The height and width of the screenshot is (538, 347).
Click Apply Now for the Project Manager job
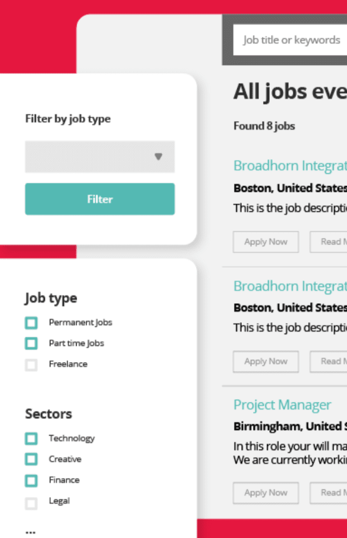click(x=266, y=493)
